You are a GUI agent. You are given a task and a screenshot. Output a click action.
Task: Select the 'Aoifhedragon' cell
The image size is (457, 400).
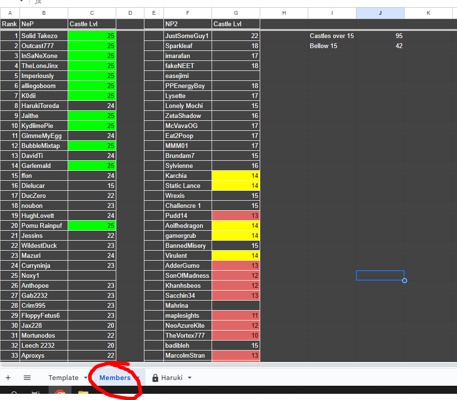point(188,226)
